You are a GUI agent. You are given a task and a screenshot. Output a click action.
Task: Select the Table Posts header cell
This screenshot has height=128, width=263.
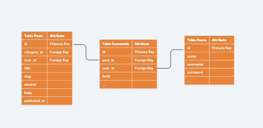34,36
